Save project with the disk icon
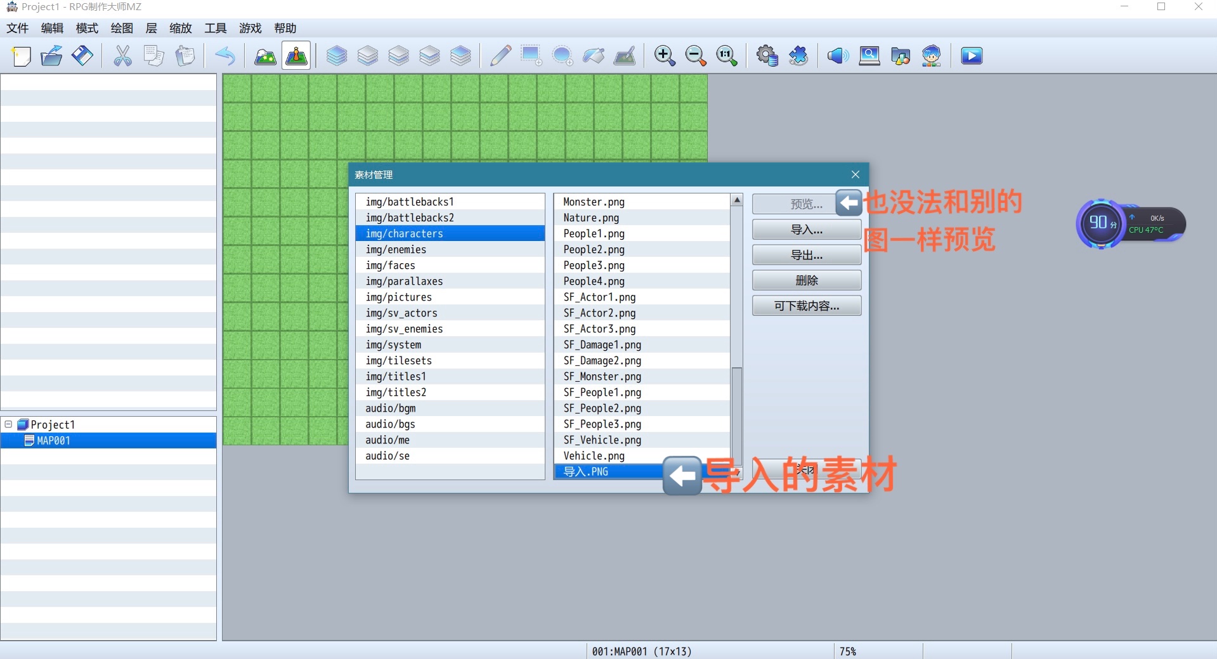The width and height of the screenshot is (1217, 659). [x=82, y=56]
